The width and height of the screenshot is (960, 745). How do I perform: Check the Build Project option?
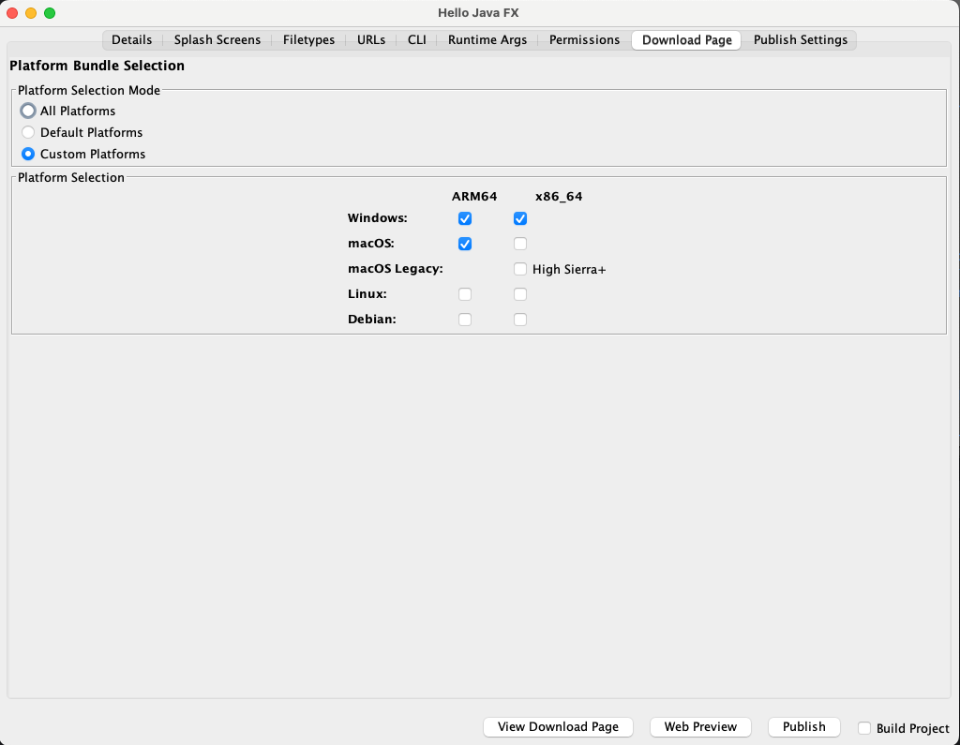(x=863, y=727)
